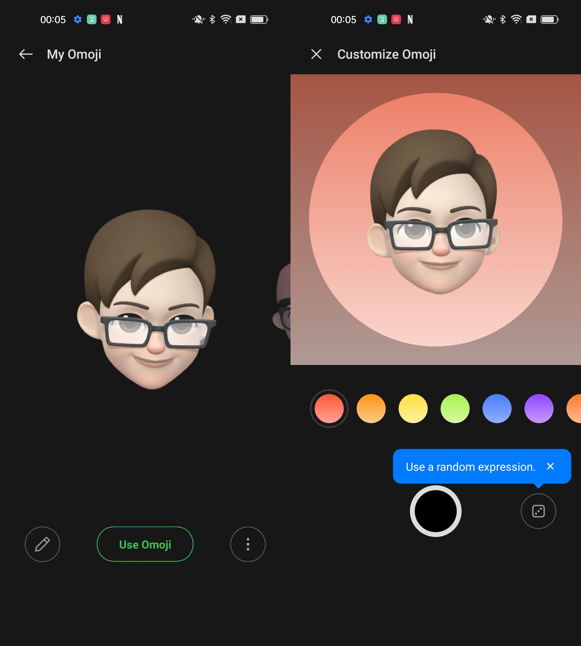581x646 pixels.
Task: Select the green background color swatch
Action: coord(455,409)
